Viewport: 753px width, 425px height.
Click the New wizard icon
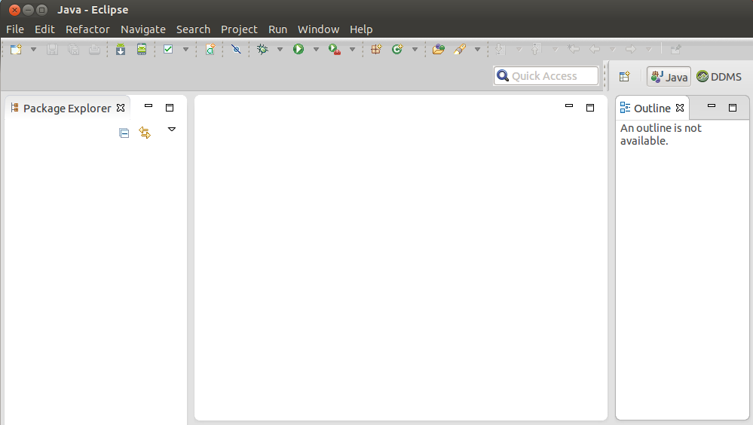(x=16, y=49)
